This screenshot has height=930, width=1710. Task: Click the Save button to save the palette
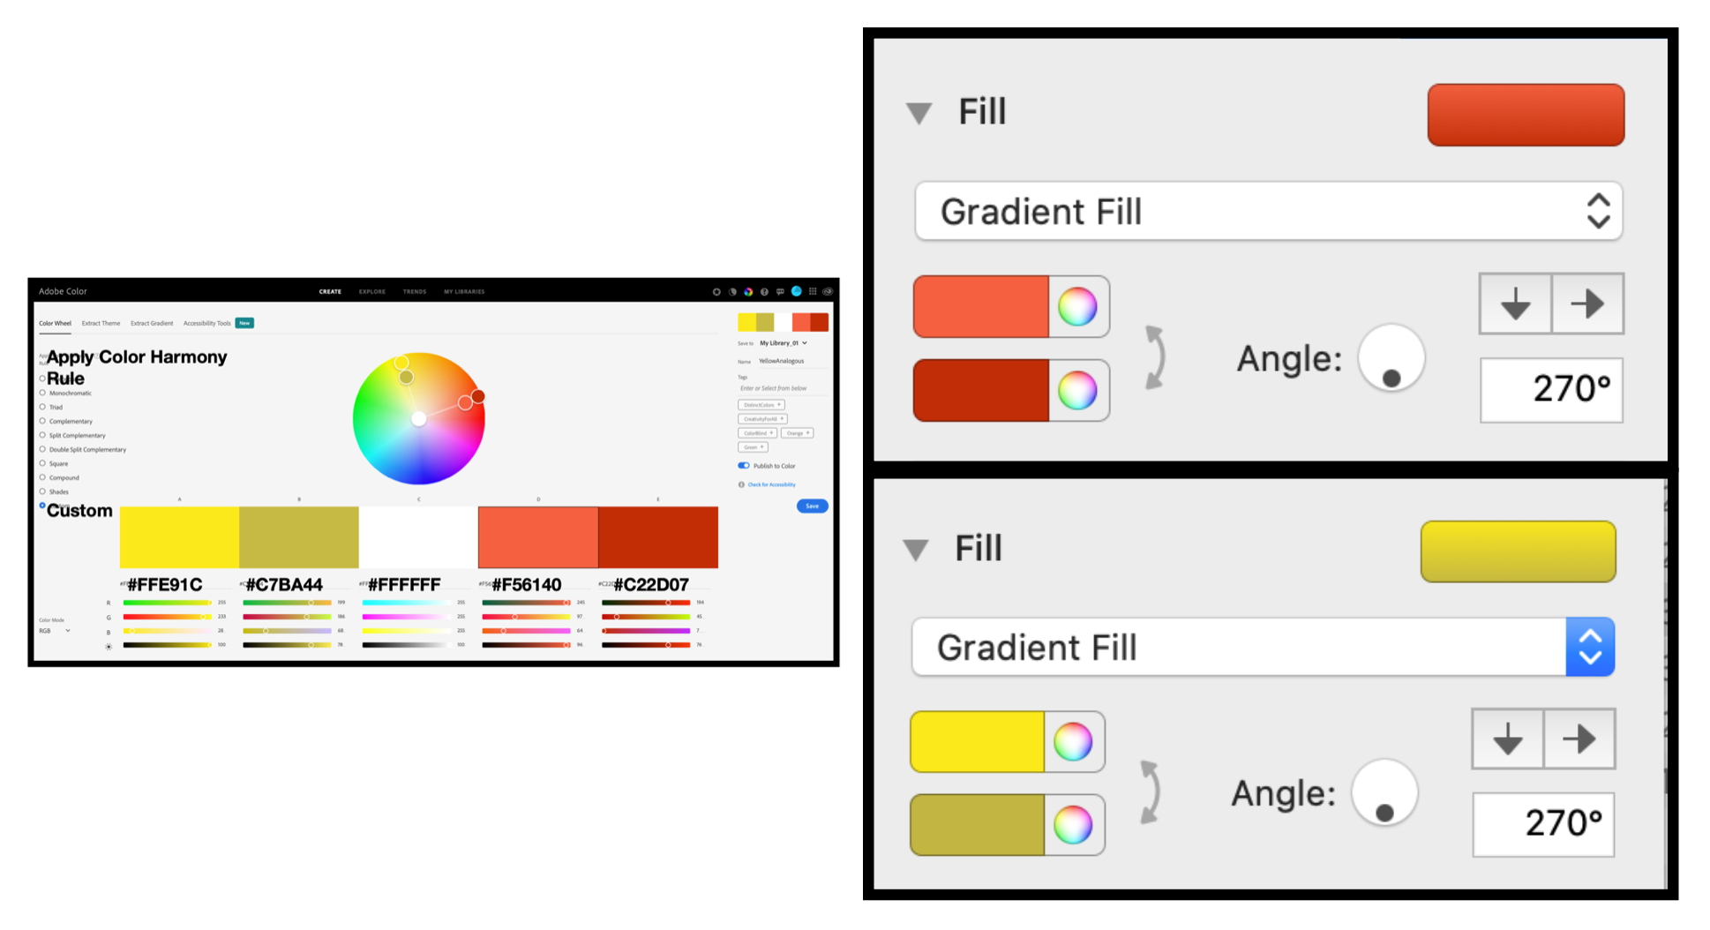(x=812, y=506)
